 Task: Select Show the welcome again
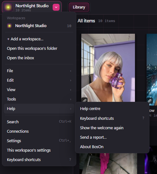tap(112, 128)
